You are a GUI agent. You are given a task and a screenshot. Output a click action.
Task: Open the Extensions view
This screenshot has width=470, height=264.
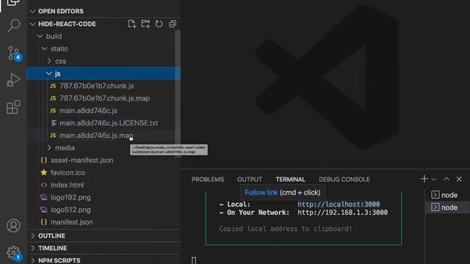click(13, 107)
